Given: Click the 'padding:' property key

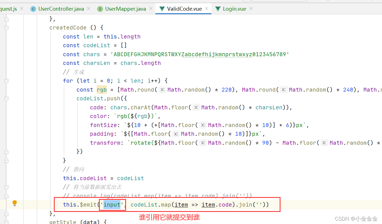Looking at the screenshot, I should [x=103, y=134].
